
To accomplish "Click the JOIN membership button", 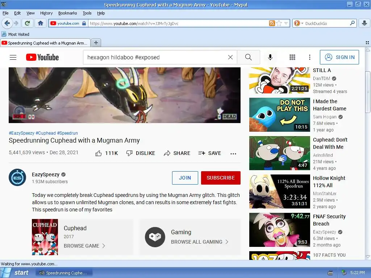I will point(185,178).
